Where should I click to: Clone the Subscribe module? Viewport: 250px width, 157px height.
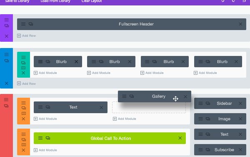click(x=208, y=149)
